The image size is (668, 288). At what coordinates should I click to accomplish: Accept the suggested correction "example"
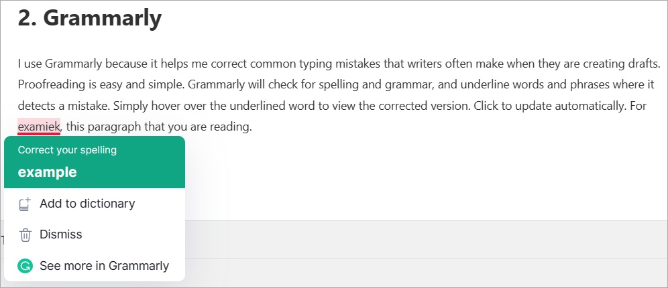pyautogui.click(x=48, y=172)
